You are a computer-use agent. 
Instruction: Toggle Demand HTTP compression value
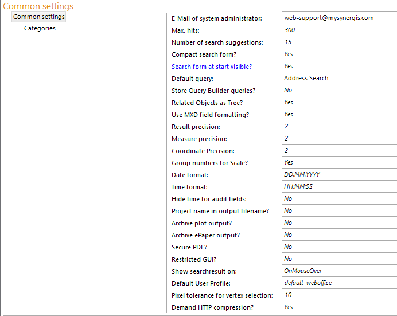pyautogui.click(x=338, y=307)
